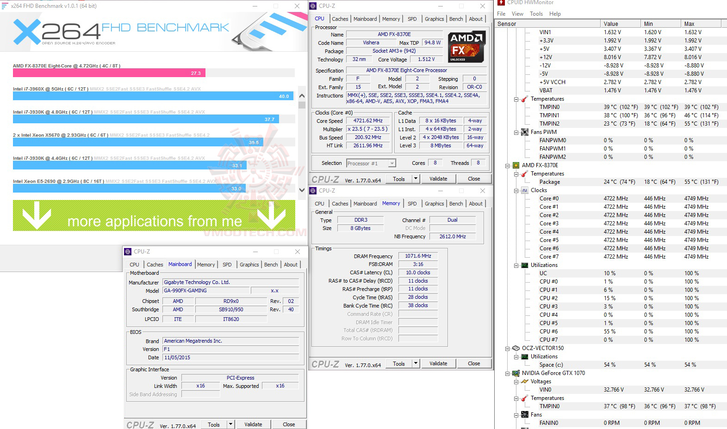This screenshot has width=727, height=429.
Task: Collapse the mainboard Temperatures node
Action: [516, 99]
